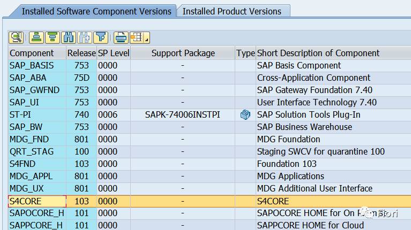Viewport: 411px width, 230px height.
Task: Select the SAP_BASIS component cell
Action: coord(37,65)
